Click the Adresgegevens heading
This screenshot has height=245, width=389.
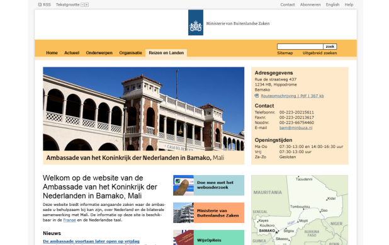tap(274, 73)
